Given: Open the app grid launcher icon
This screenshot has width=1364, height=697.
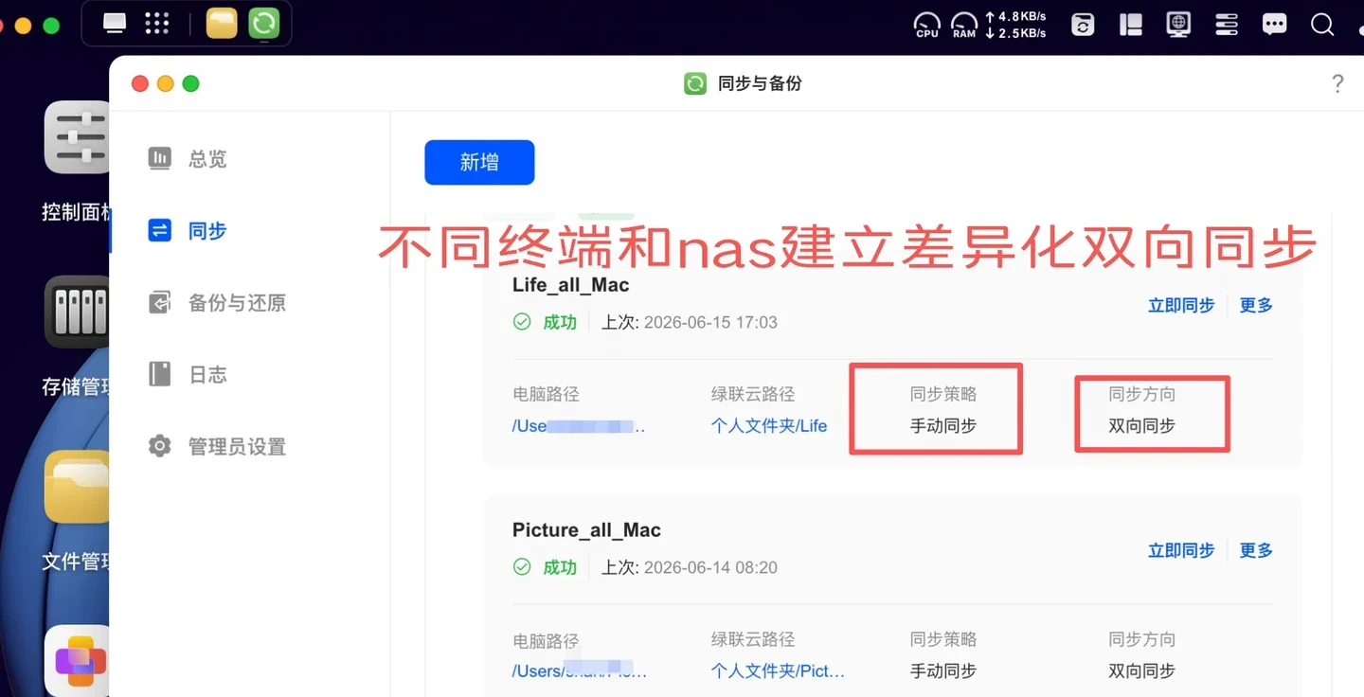Looking at the screenshot, I should tap(157, 23).
